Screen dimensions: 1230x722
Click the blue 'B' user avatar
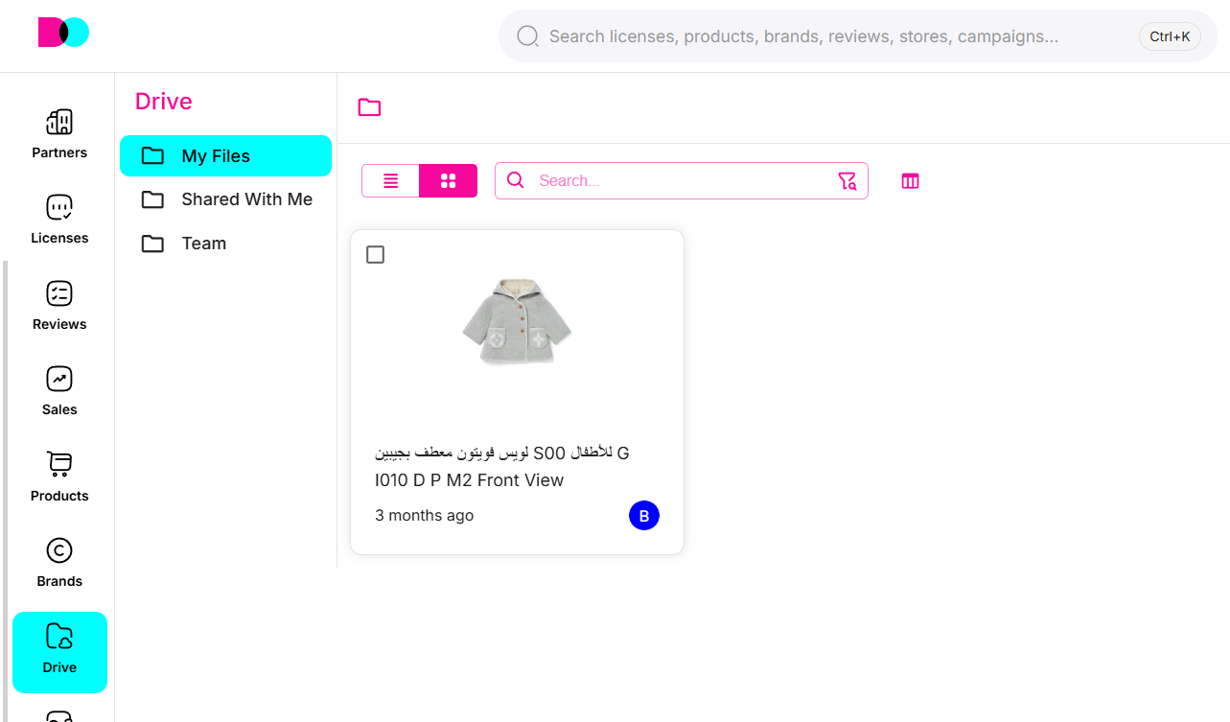(x=644, y=516)
